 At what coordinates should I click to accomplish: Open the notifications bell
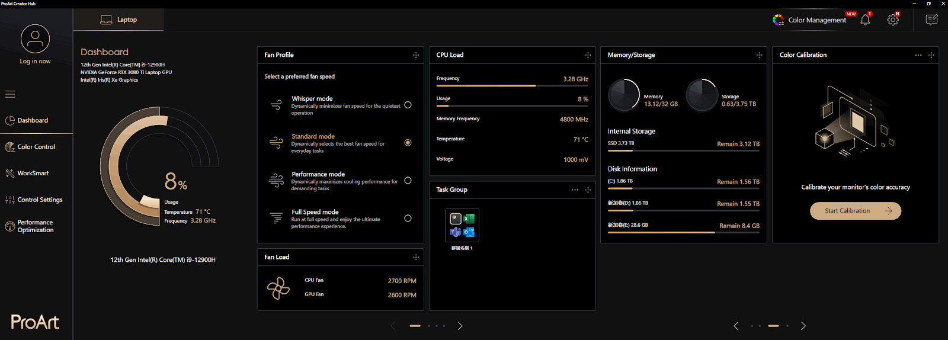(x=865, y=20)
